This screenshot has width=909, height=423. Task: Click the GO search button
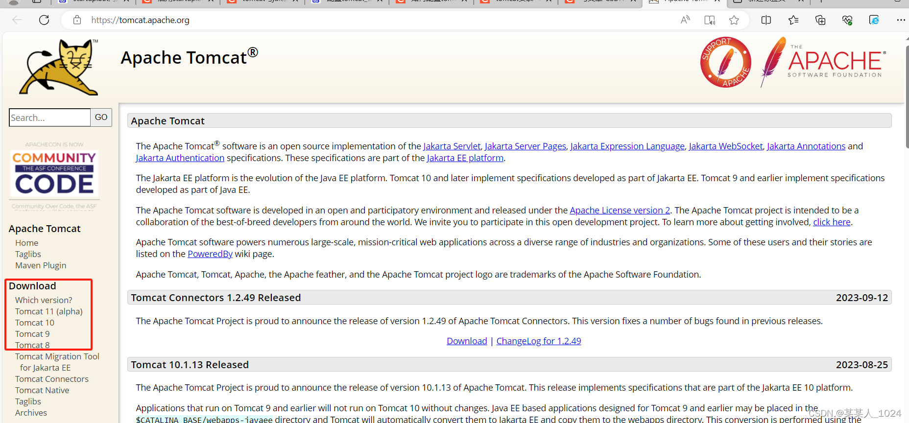pyautogui.click(x=101, y=117)
